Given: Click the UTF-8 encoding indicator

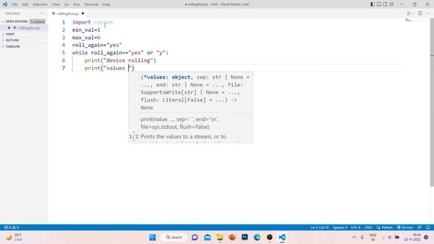Looking at the screenshot, I should point(355,228).
